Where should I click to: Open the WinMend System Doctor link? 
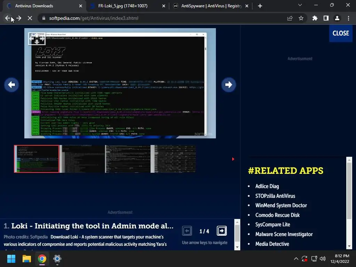[x=281, y=205]
